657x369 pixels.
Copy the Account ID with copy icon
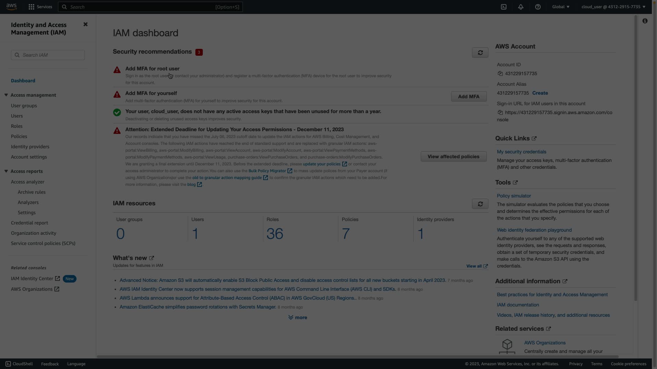coord(500,73)
